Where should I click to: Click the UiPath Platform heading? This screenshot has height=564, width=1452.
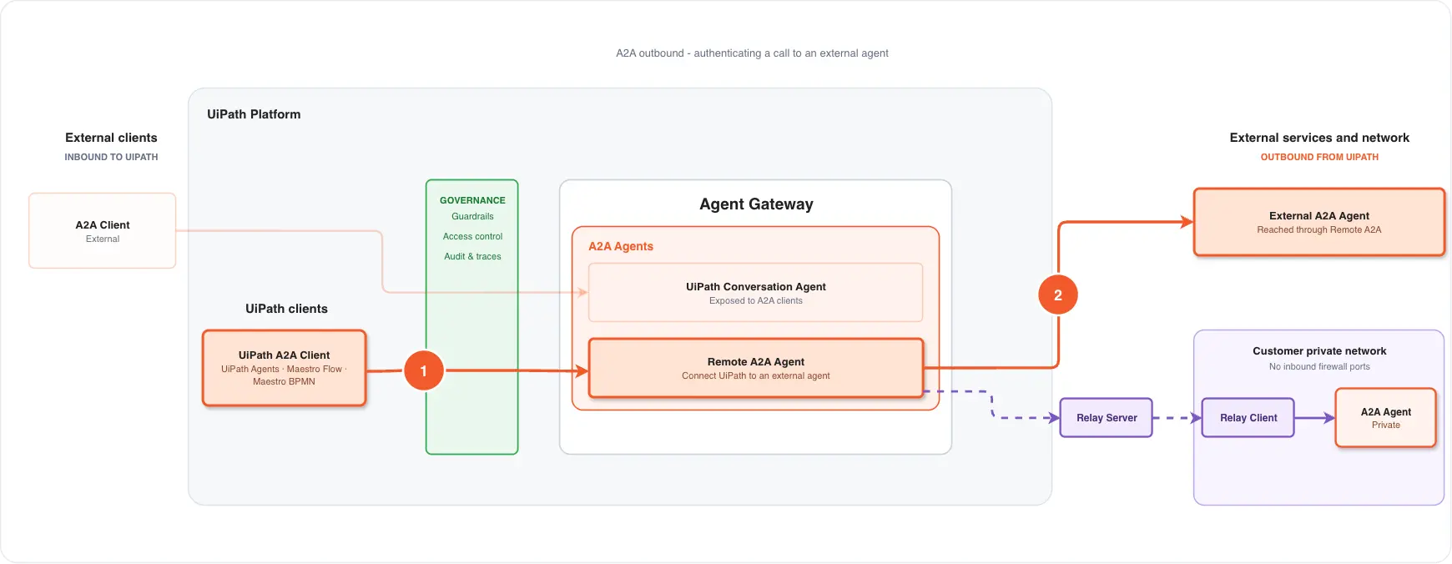click(x=254, y=114)
